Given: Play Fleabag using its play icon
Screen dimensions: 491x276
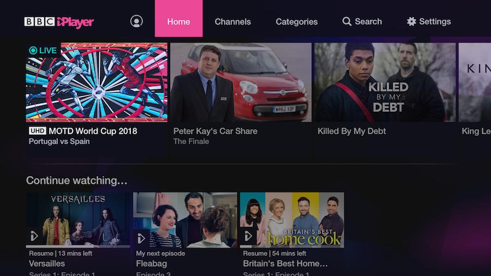Looking at the screenshot, I should (141, 238).
